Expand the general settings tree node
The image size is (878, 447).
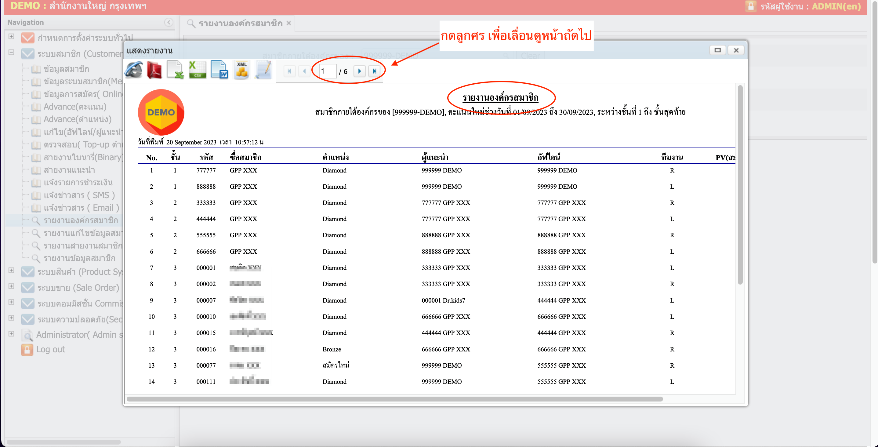[x=11, y=36]
